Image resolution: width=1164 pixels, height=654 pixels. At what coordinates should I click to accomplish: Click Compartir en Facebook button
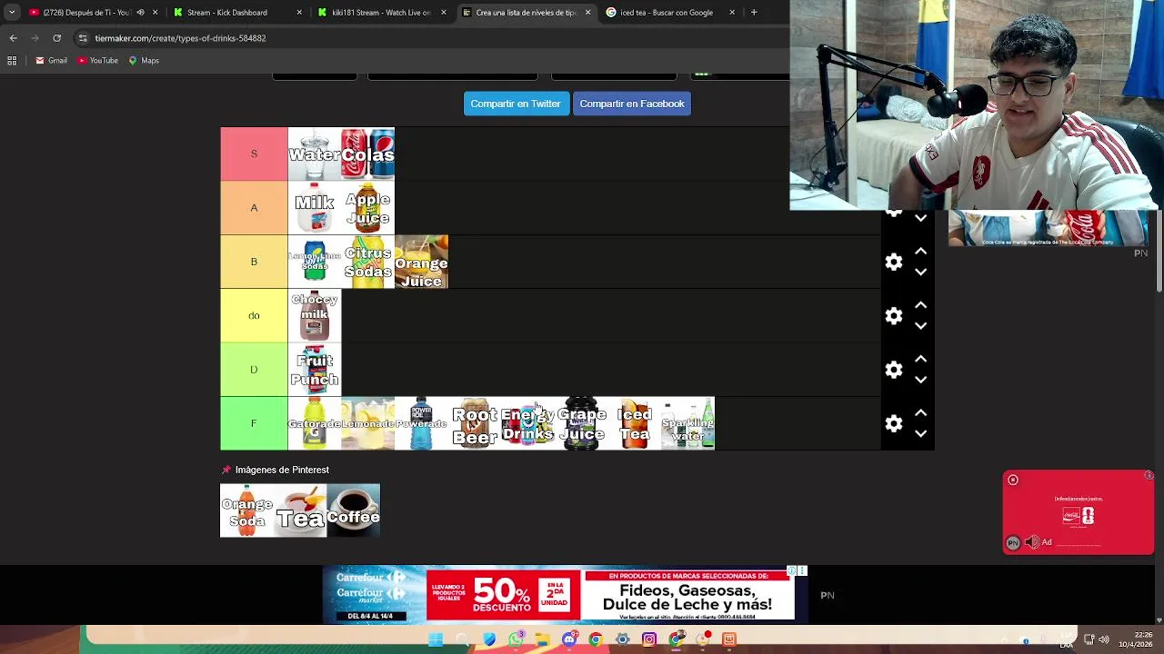coord(632,104)
